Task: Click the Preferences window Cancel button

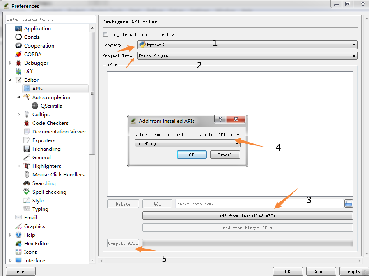Action: pyautogui.click(x=321, y=271)
